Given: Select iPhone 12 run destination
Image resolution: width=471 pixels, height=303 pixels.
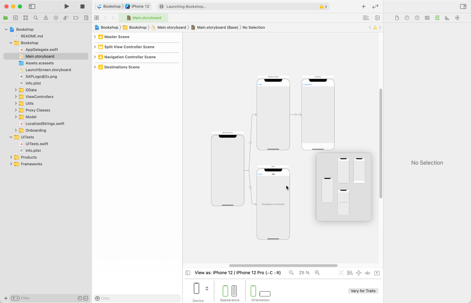Looking at the screenshot, I should point(138,6).
